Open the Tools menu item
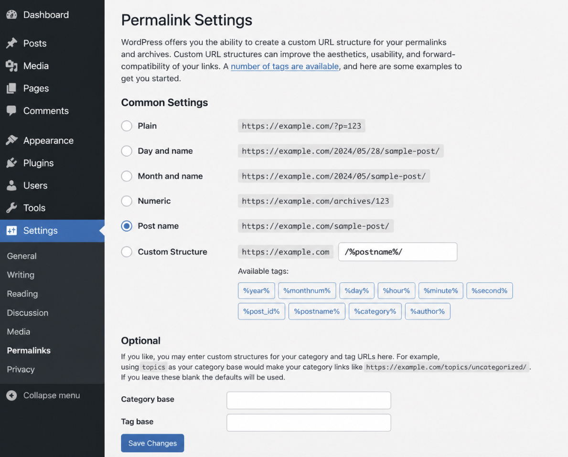 (x=34, y=208)
